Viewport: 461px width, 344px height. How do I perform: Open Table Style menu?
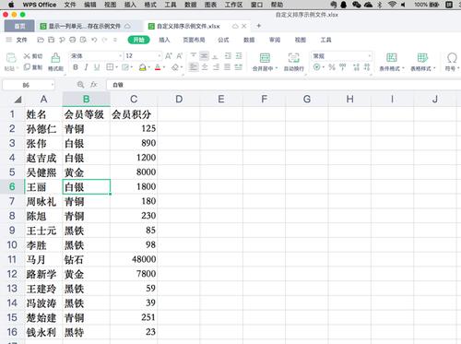coord(423,62)
